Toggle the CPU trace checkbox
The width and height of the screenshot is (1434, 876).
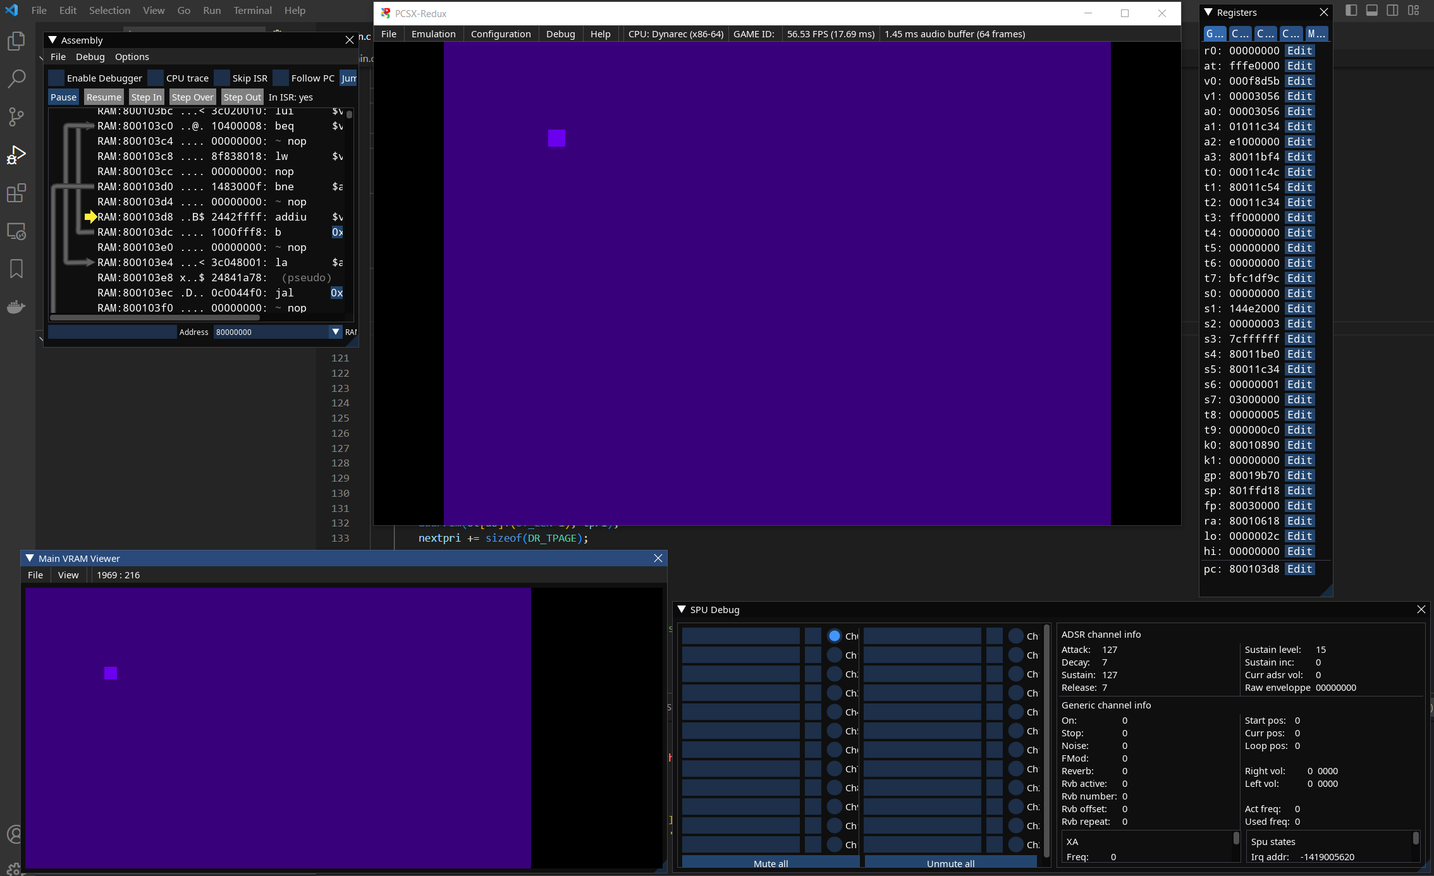(x=156, y=78)
